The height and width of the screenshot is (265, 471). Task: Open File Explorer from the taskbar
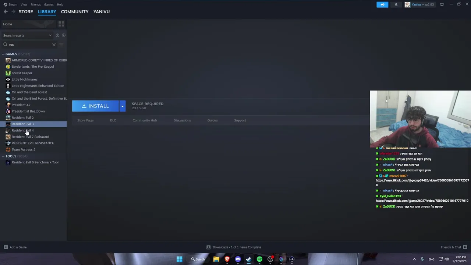pyautogui.click(x=216, y=259)
